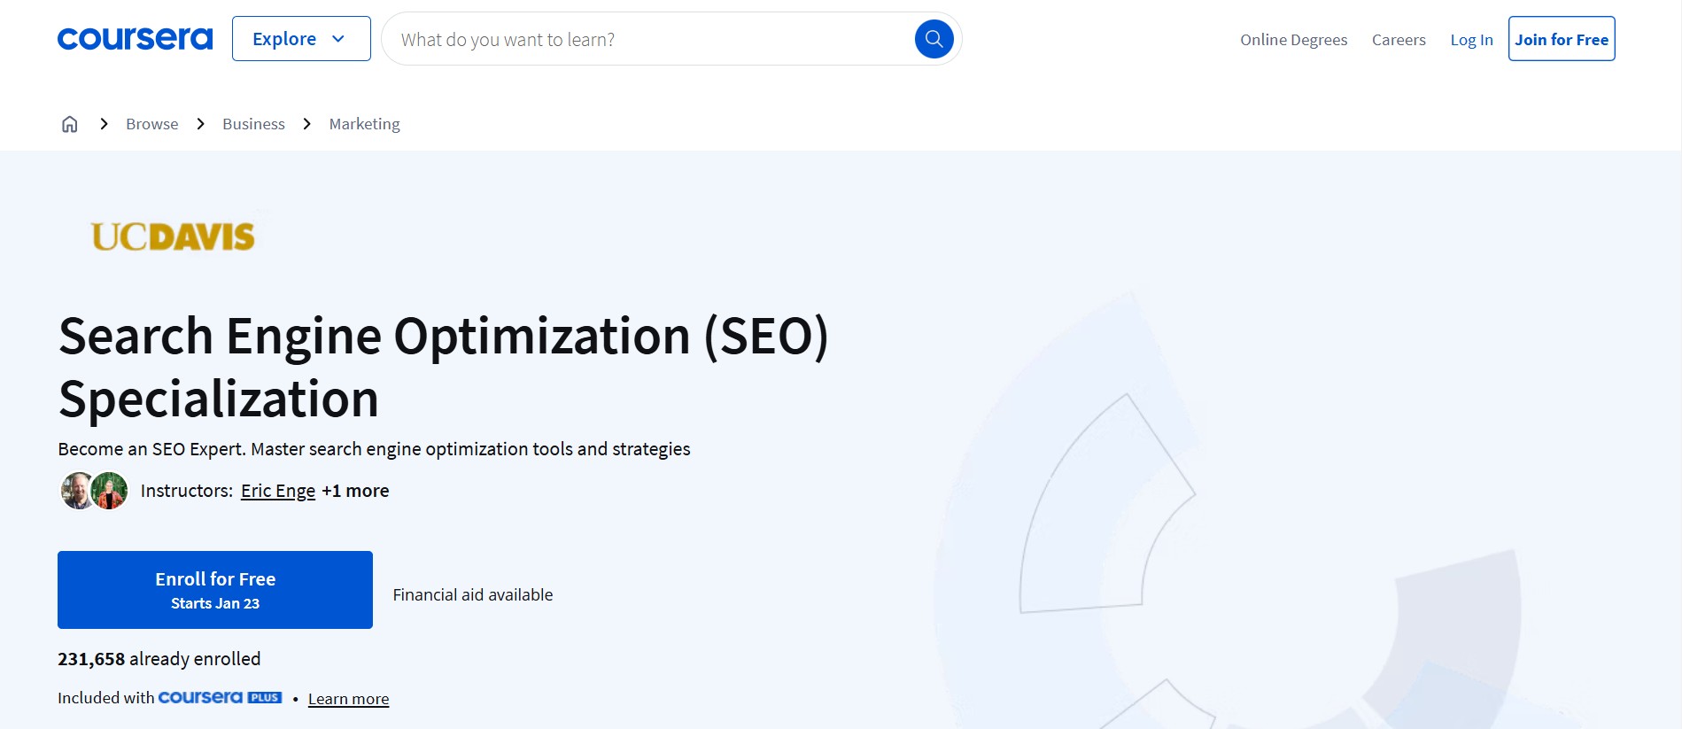The width and height of the screenshot is (1682, 729).
Task: Click Learn more about Coursera Plus
Action: pyautogui.click(x=348, y=699)
